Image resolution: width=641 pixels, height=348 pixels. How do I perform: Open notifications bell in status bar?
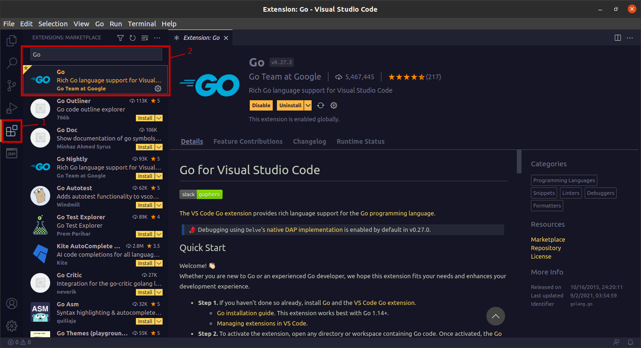click(630, 342)
